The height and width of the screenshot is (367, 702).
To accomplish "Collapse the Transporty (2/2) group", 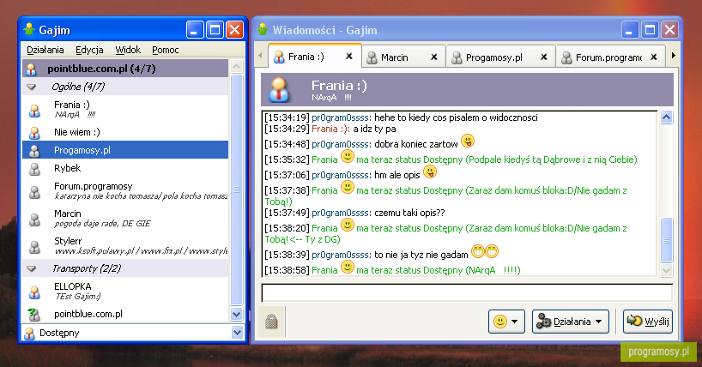I will pyautogui.click(x=32, y=268).
